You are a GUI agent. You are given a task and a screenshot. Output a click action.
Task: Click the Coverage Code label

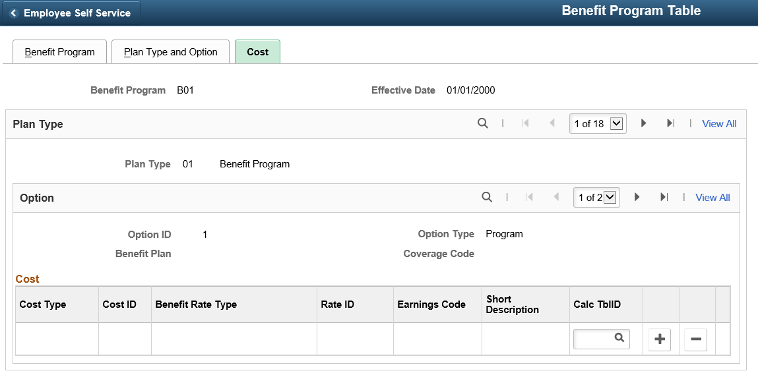point(439,254)
